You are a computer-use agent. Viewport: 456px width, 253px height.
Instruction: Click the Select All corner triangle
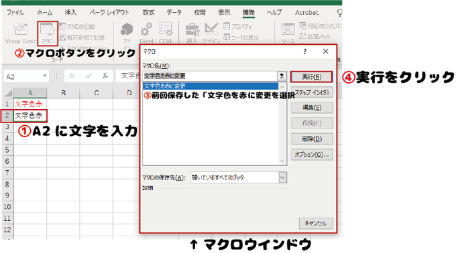(8, 93)
